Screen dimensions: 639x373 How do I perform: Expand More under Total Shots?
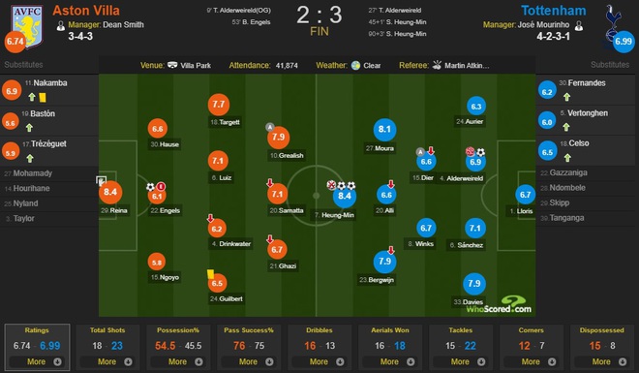click(x=107, y=361)
